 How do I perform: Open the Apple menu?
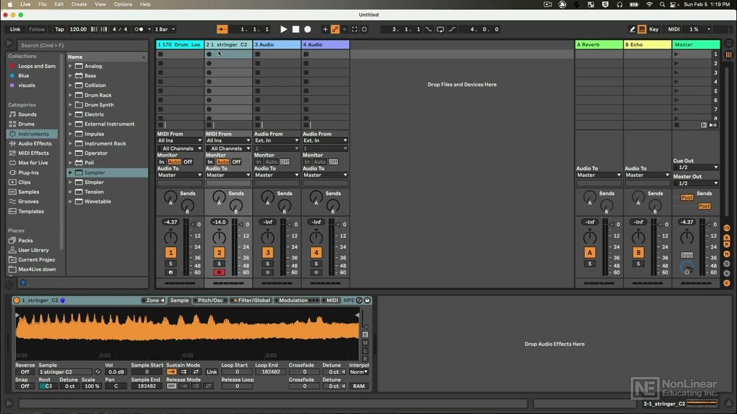point(10,4)
